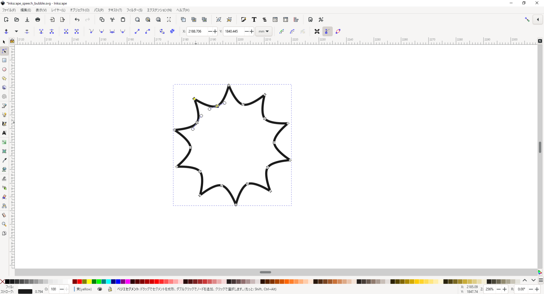Screen dimensions: 544x294
Task: Activate the Eyedropper color picker tool
Action: [x=4, y=160]
